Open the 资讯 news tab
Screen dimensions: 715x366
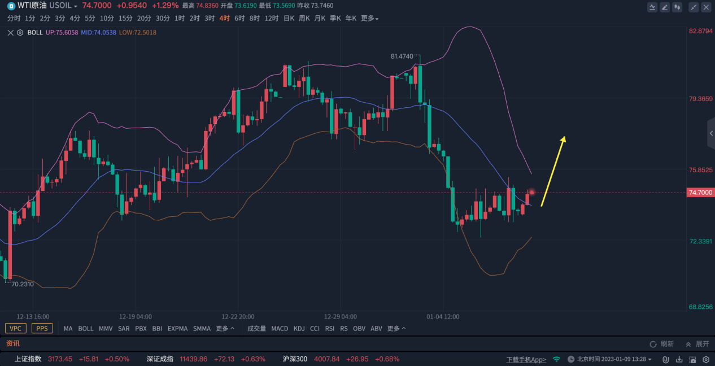tap(12, 343)
